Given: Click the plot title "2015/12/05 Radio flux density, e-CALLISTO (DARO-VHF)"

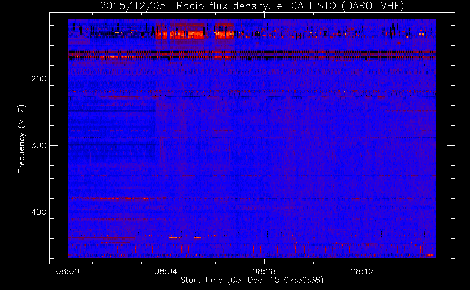Looking at the screenshot, I should point(252,6).
